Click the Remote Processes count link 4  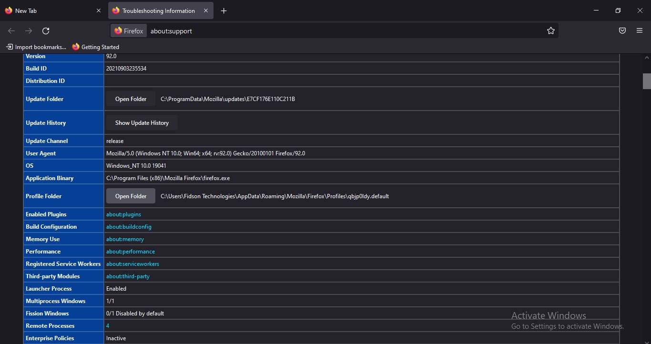(108, 326)
